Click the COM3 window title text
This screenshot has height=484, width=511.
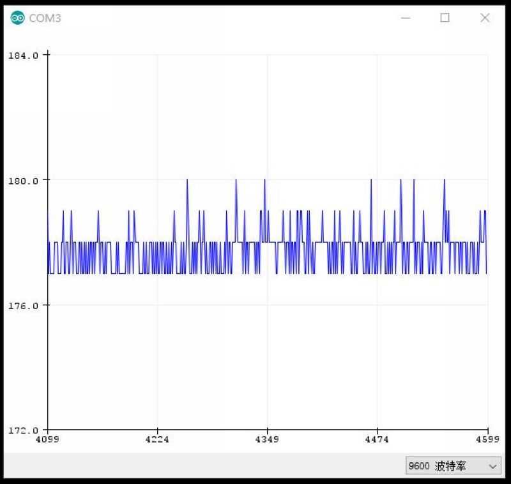45,19
